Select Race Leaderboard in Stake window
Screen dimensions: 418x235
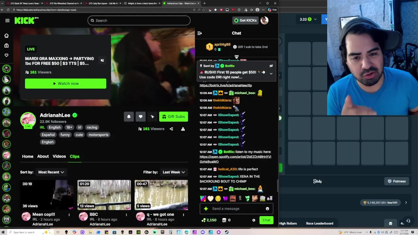point(320,224)
